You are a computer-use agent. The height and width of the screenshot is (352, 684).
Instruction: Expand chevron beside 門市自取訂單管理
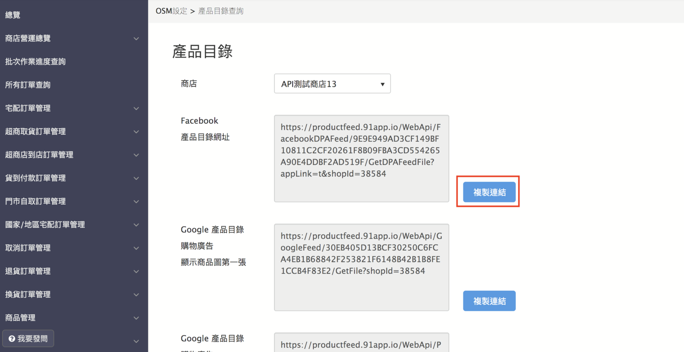136,202
